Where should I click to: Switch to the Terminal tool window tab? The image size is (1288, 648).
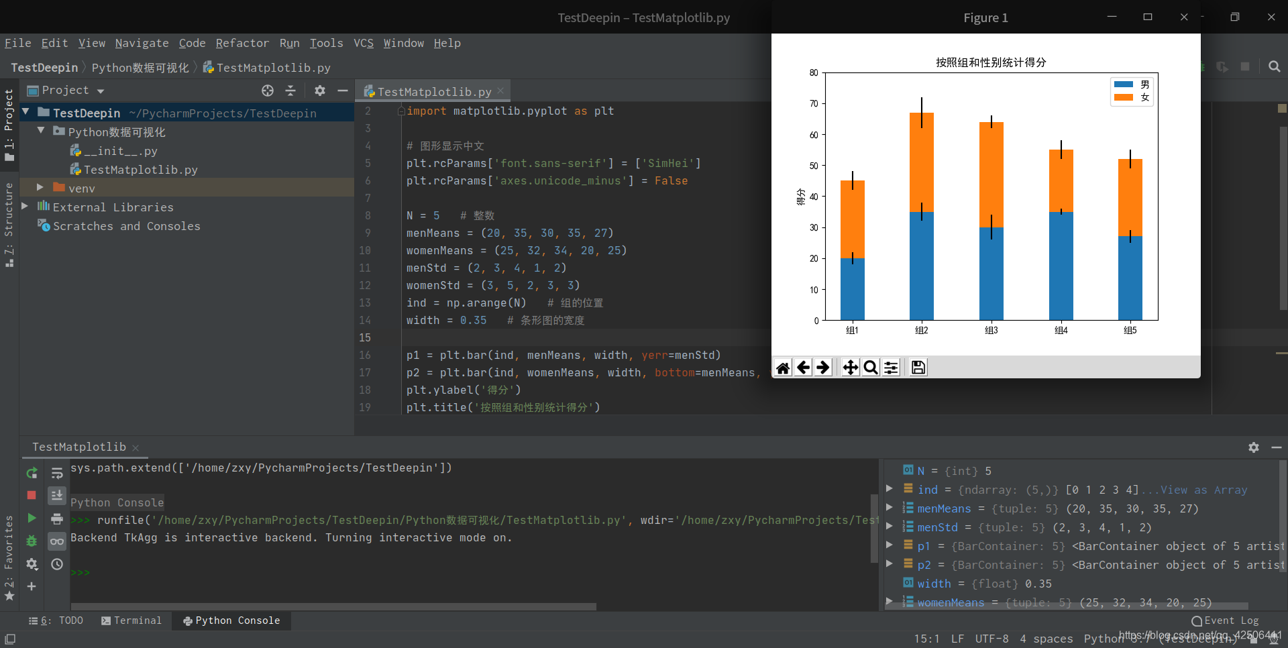tap(131, 620)
